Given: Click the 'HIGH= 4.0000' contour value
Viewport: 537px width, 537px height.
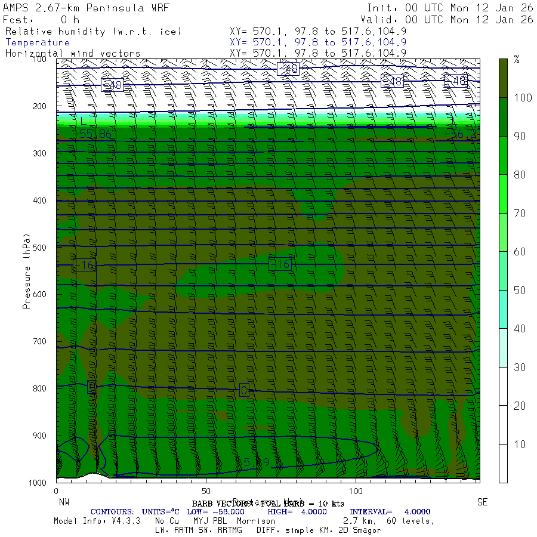Looking at the screenshot, I should pos(297,512).
